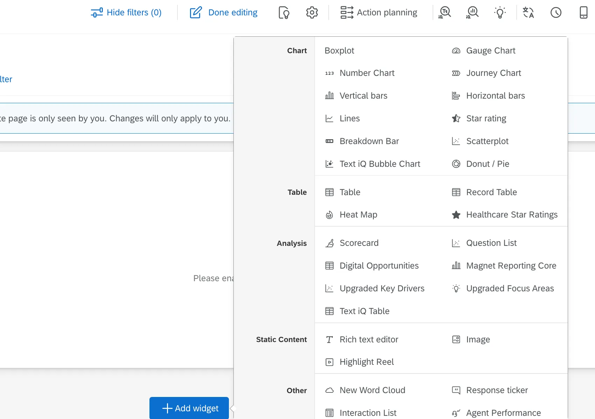Choose Question List widget icon
Image resolution: width=595 pixels, height=419 pixels.
pyautogui.click(x=456, y=243)
